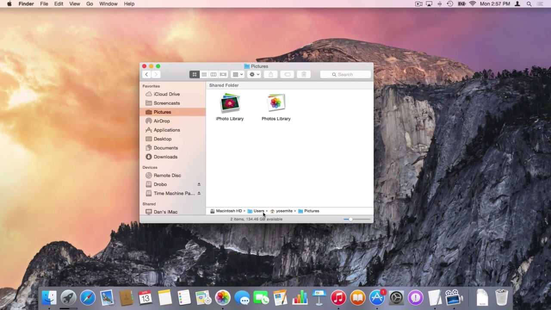Go back with the left arrow
Screen dimensions: 551x310
coord(147,74)
